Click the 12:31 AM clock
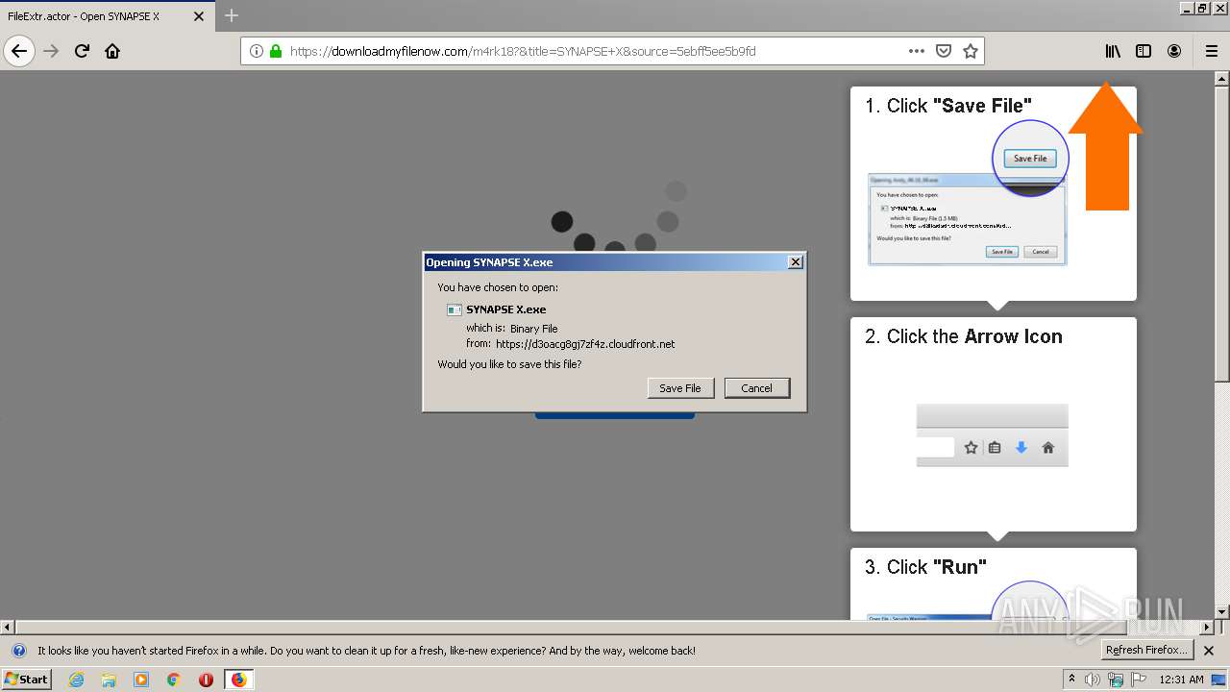Viewport: 1230px width, 692px height. coord(1181,680)
